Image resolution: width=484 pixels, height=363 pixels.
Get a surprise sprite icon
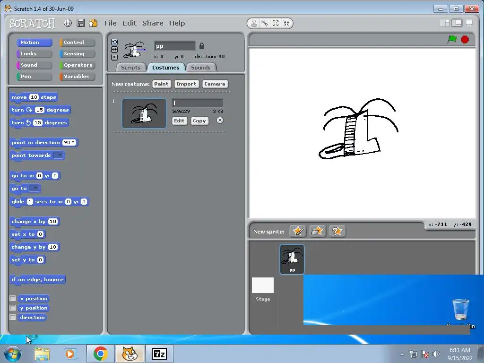337,231
